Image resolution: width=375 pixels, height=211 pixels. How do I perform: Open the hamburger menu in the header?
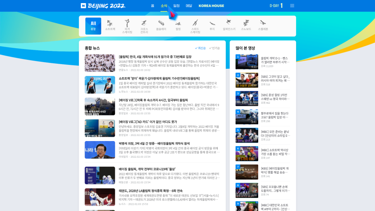292,5
